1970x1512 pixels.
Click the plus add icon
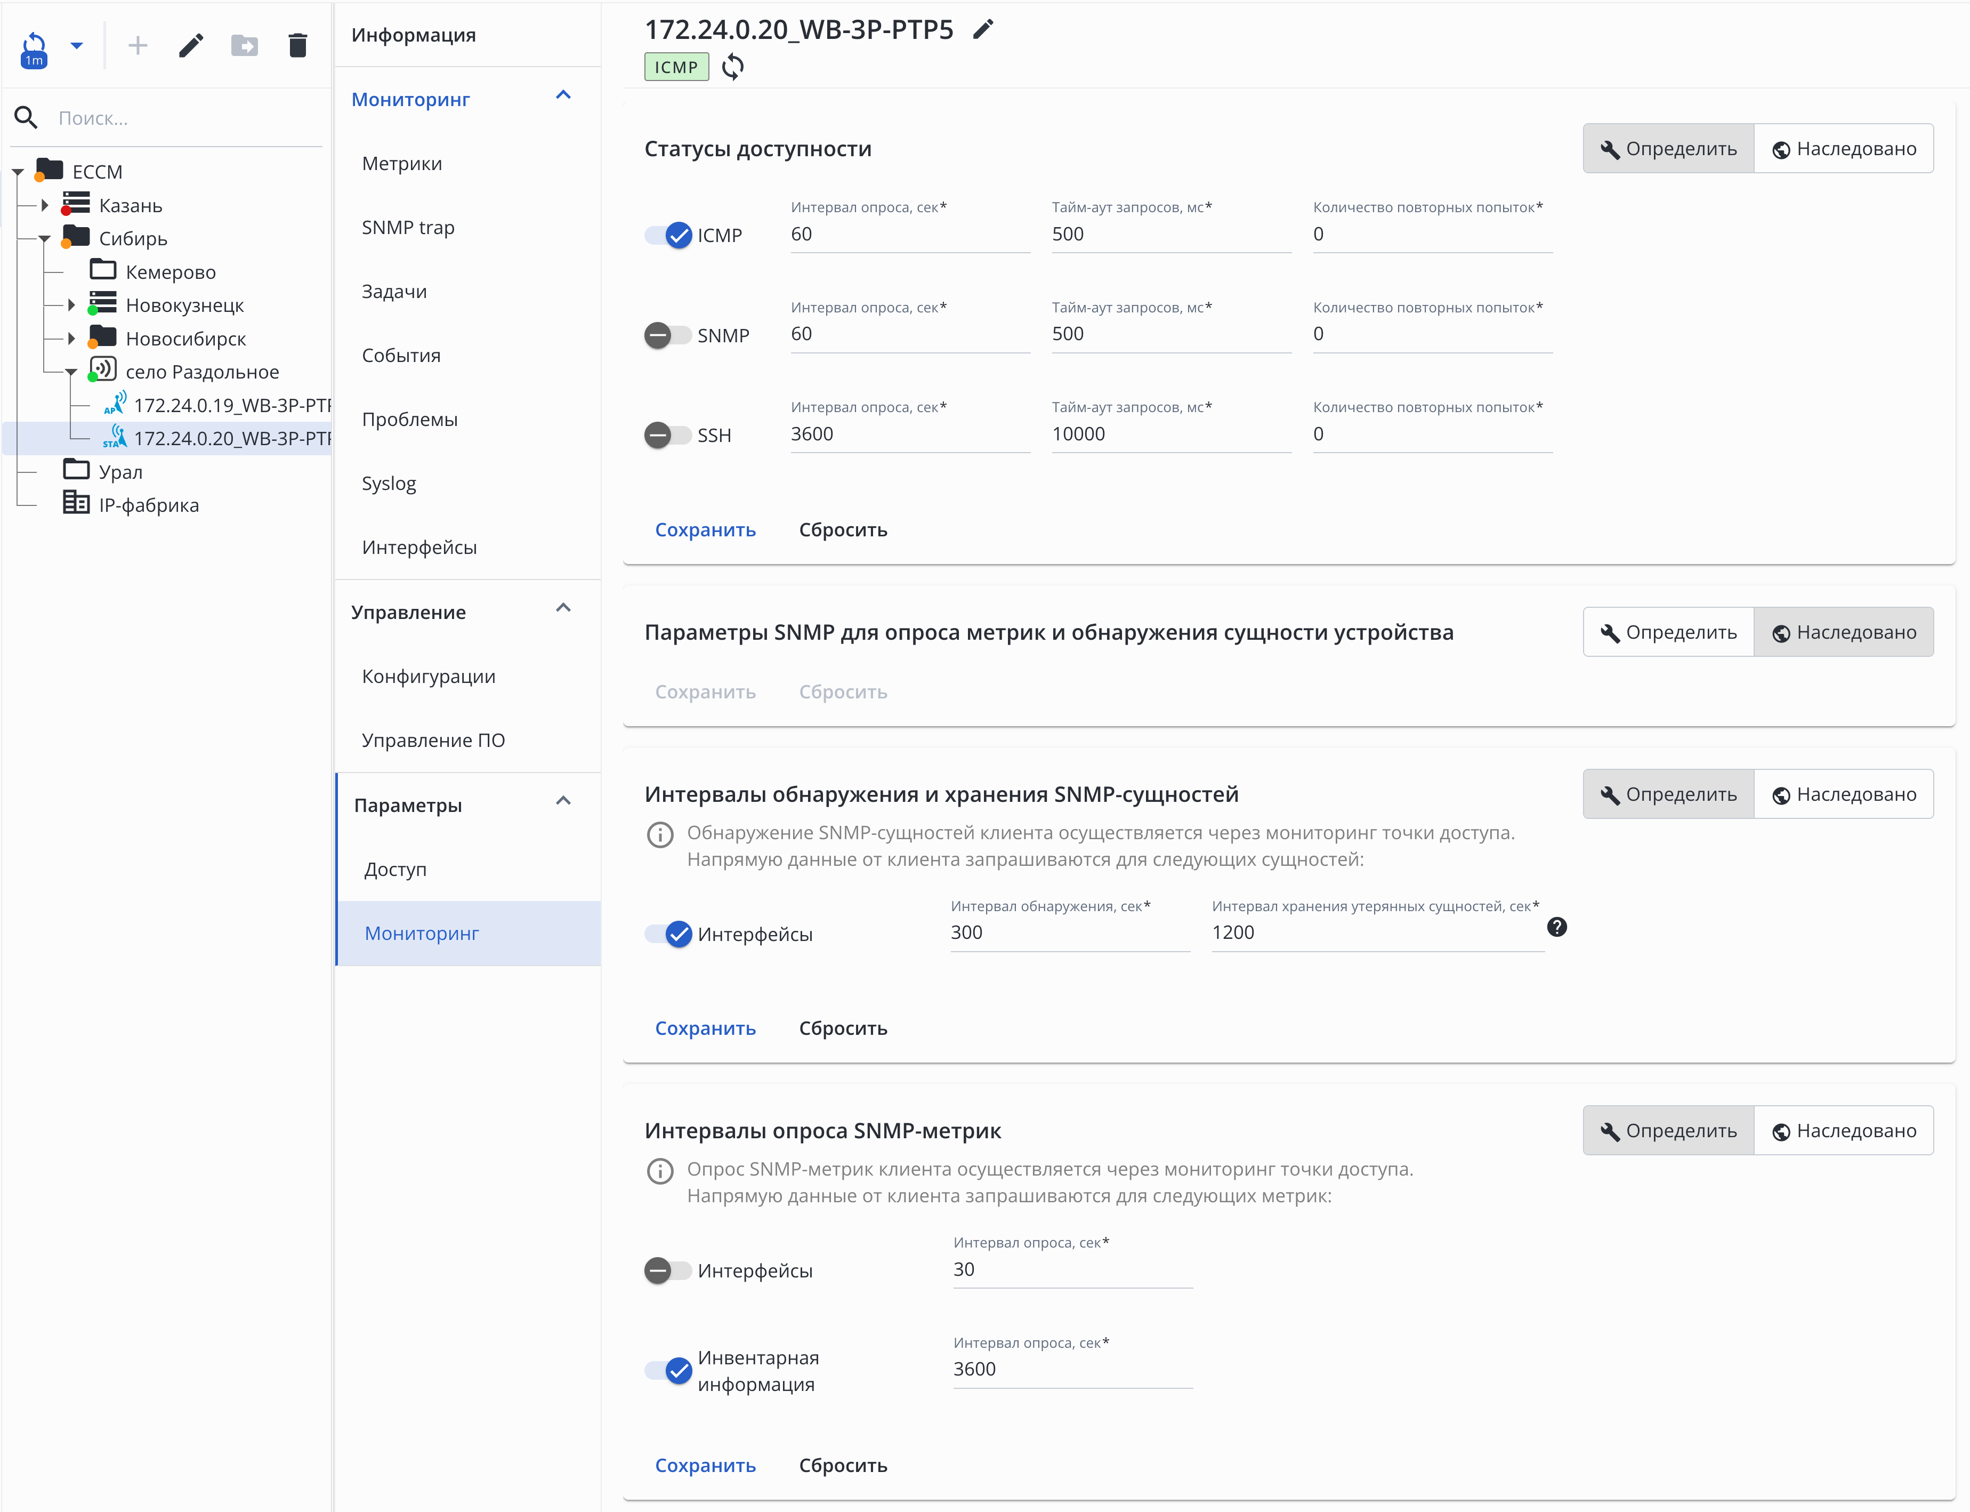tap(138, 46)
